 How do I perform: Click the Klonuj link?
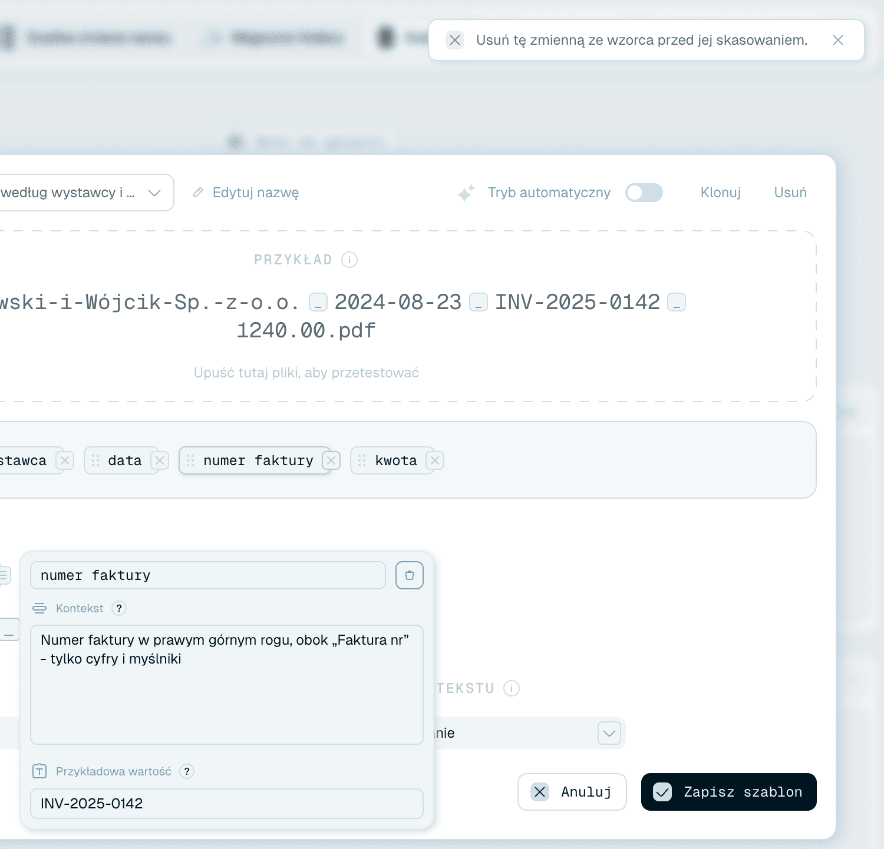coord(720,193)
